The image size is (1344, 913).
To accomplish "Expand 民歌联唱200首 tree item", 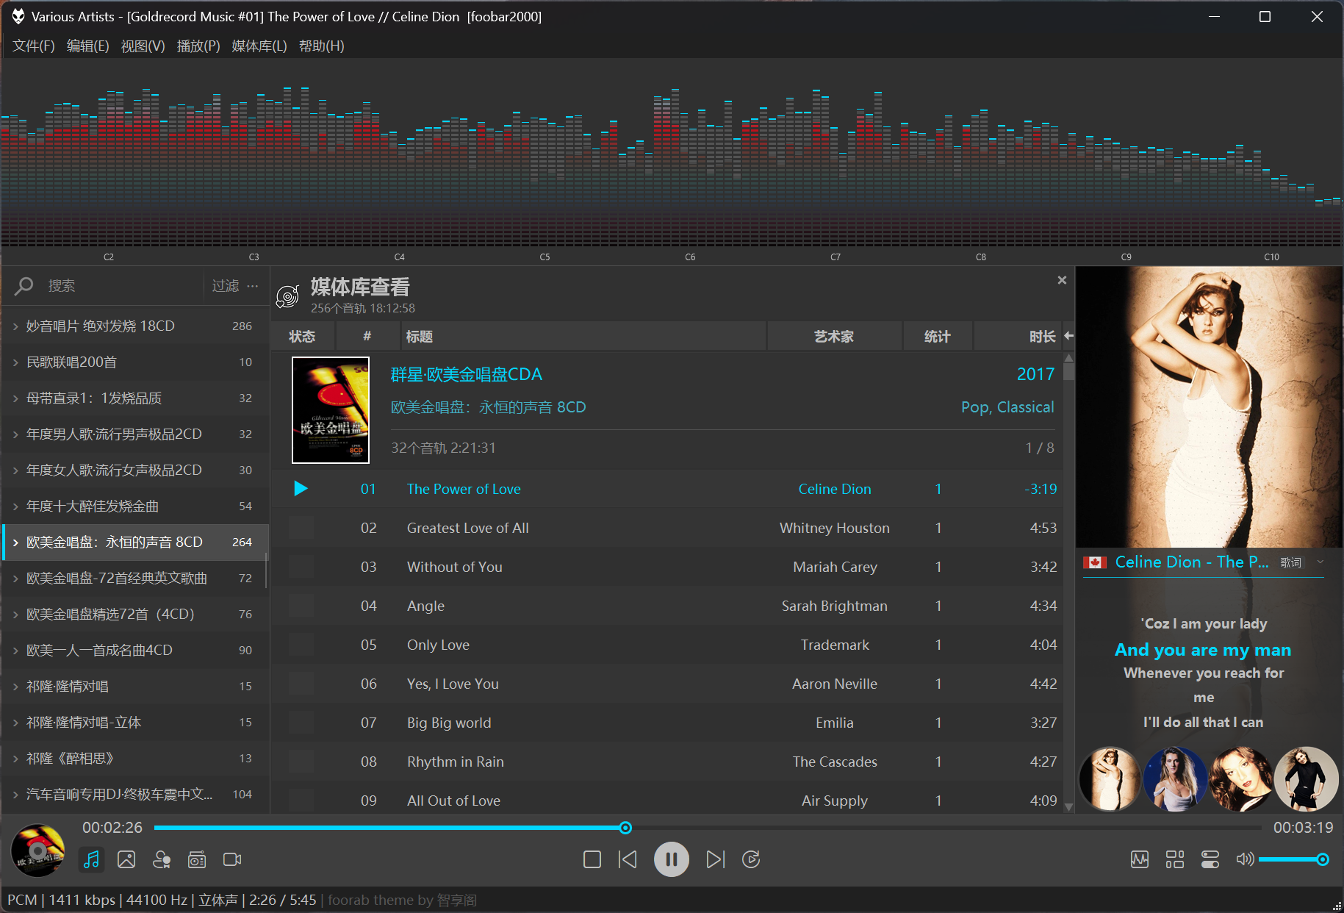I will 15,362.
